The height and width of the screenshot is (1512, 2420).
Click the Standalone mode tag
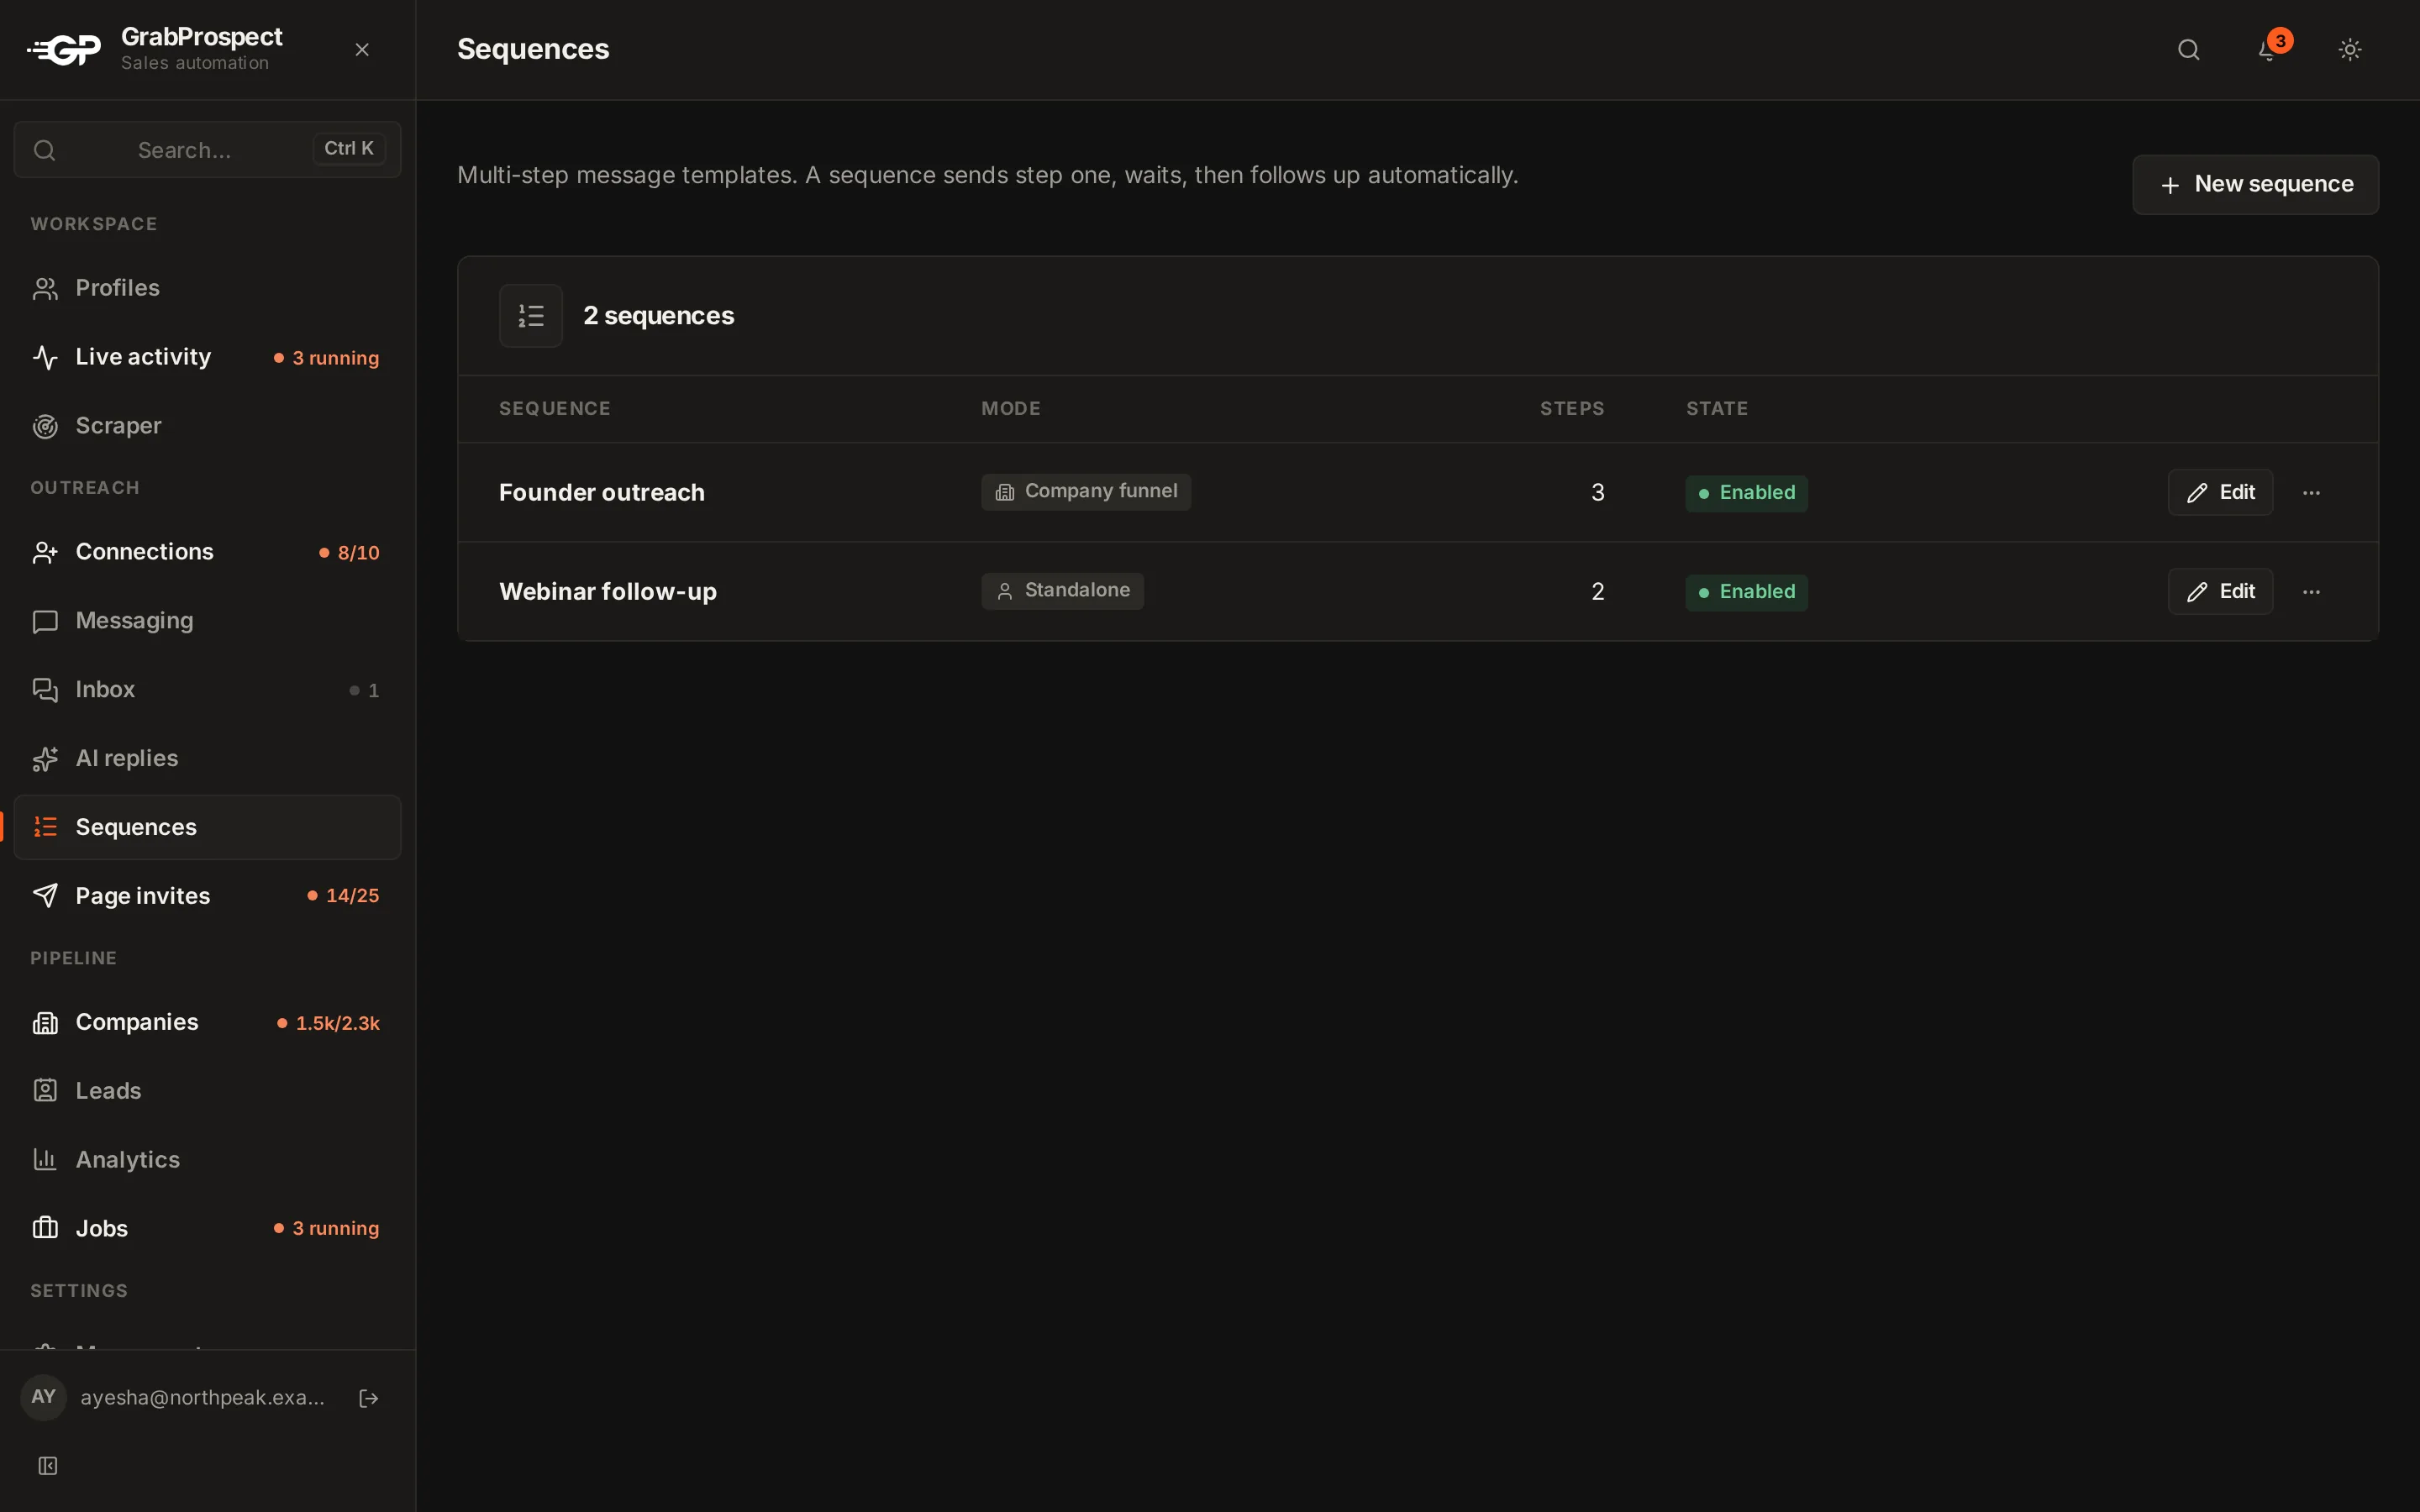[x=1062, y=591]
